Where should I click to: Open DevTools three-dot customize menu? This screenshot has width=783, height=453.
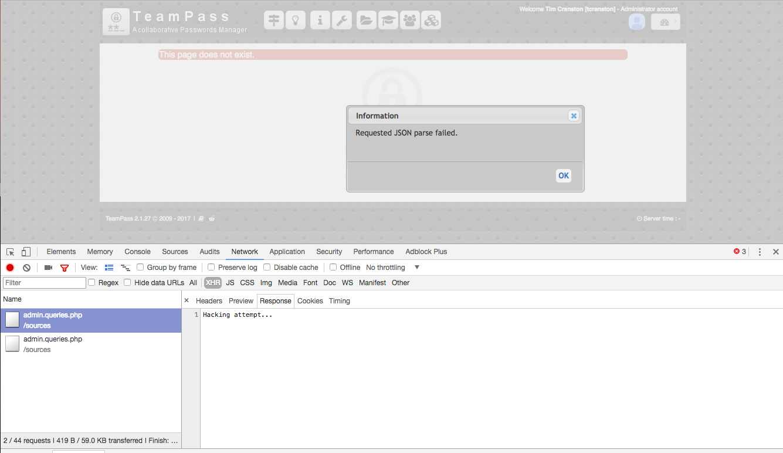[760, 252]
